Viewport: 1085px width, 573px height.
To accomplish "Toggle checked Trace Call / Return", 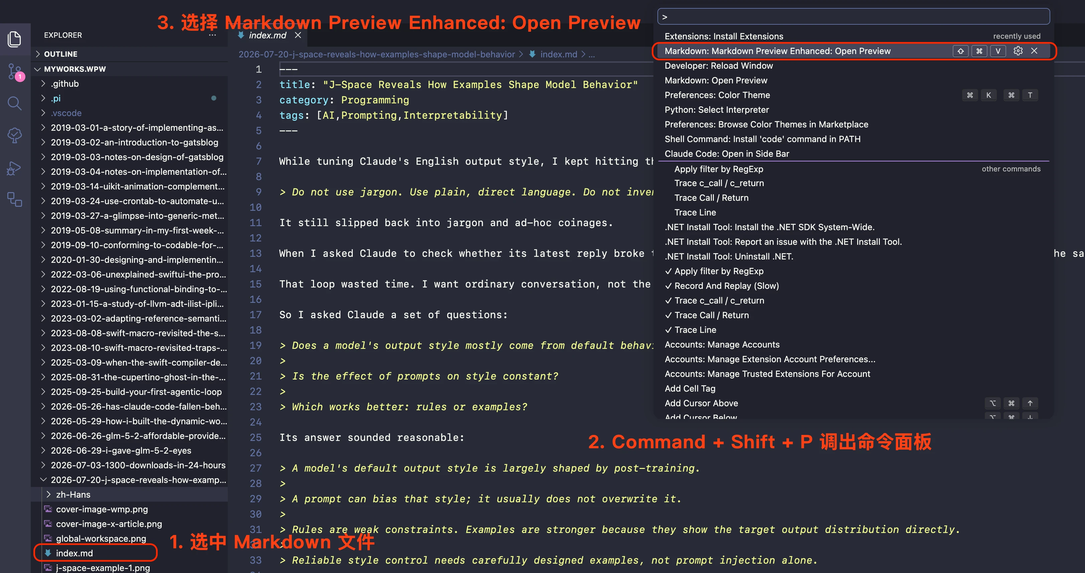I will click(854, 315).
